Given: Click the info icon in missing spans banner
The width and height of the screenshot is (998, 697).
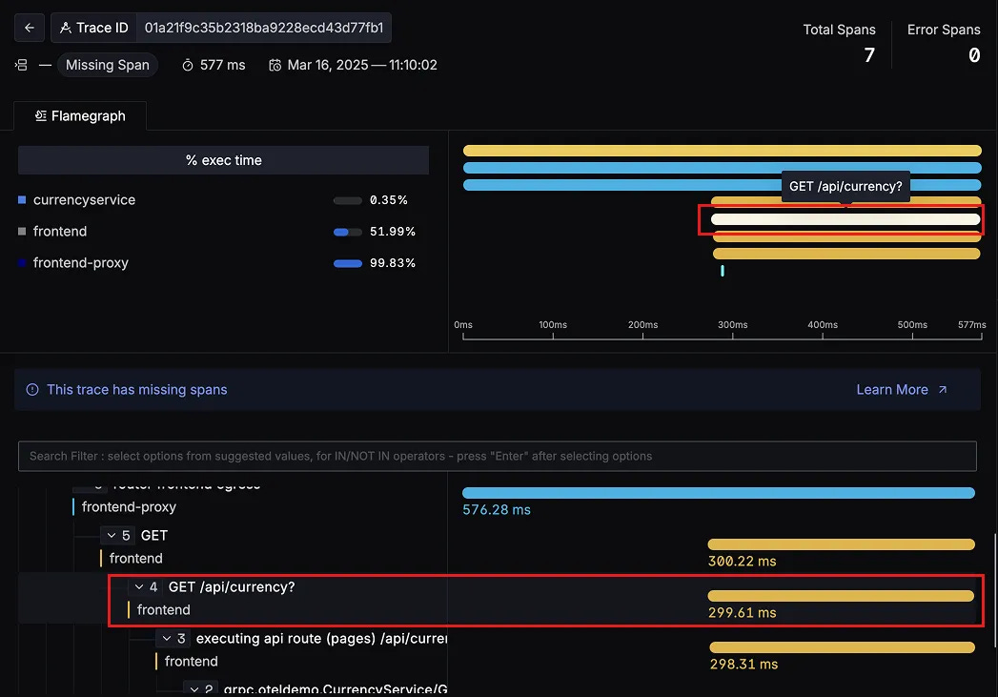Looking at the screenshot, I should [x=32, y=390].
